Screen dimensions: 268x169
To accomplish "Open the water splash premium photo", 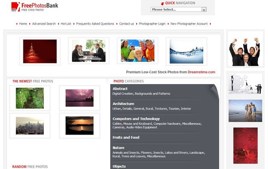I will [186, 51].
